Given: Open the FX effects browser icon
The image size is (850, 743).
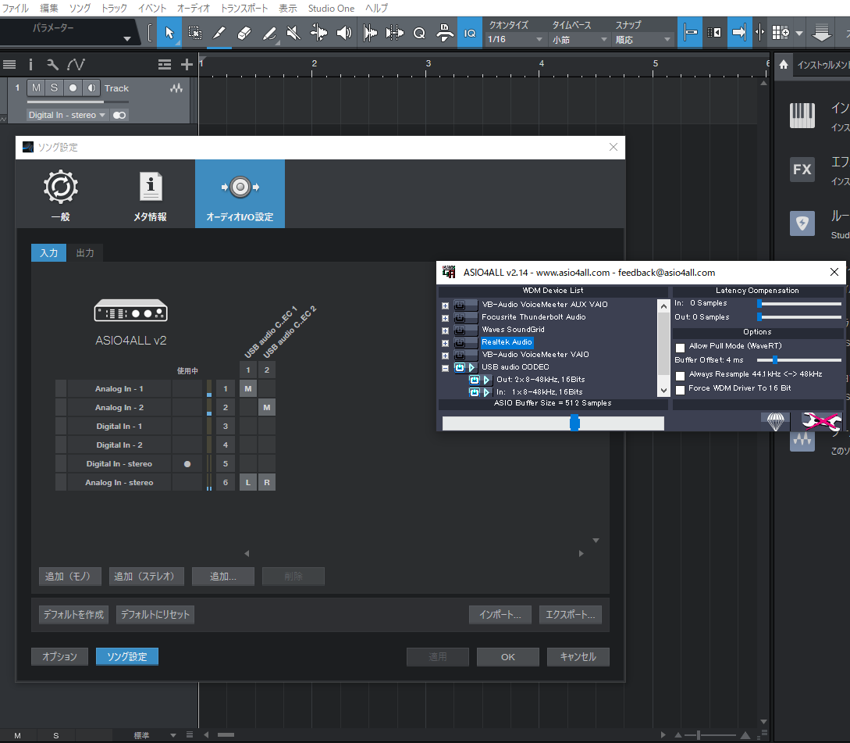Looking at the screenshot, I should [x=802, y=170].
